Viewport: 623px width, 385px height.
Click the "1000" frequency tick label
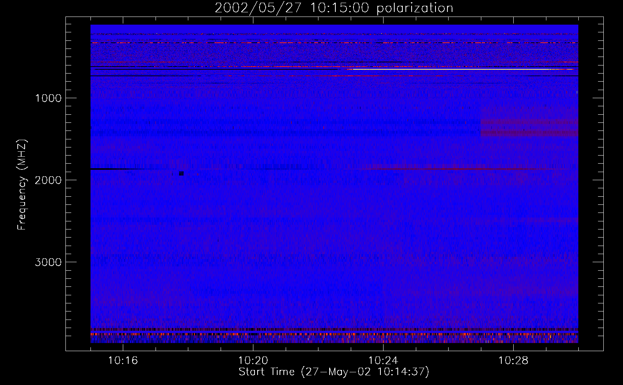tap(48, 98)
